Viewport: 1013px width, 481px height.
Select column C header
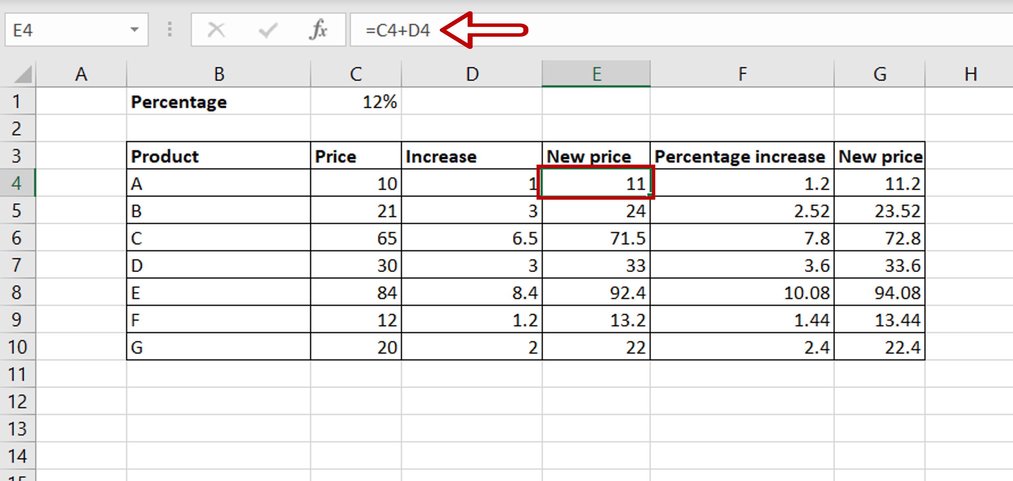point(356,74)
